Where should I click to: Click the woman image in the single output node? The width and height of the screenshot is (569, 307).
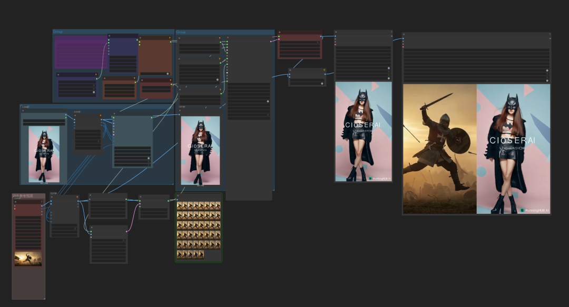coord(363,131)
